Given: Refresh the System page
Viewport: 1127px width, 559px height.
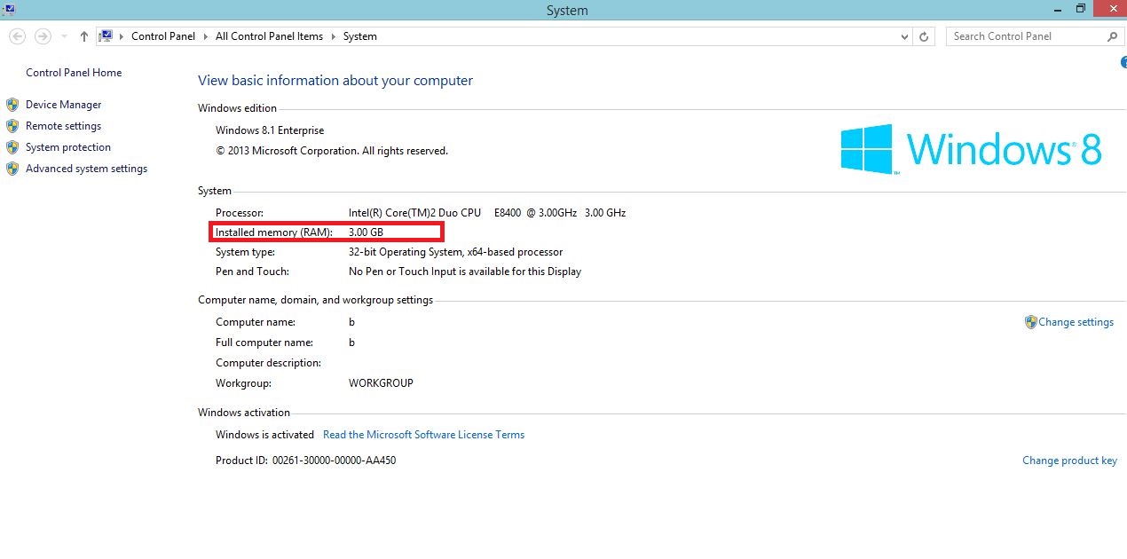Looking at the screenshot, I should [924, 37].
